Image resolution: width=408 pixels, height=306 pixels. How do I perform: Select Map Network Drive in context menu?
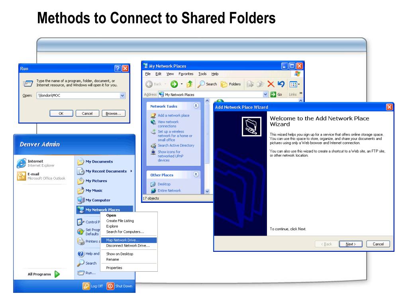(129, 240)
